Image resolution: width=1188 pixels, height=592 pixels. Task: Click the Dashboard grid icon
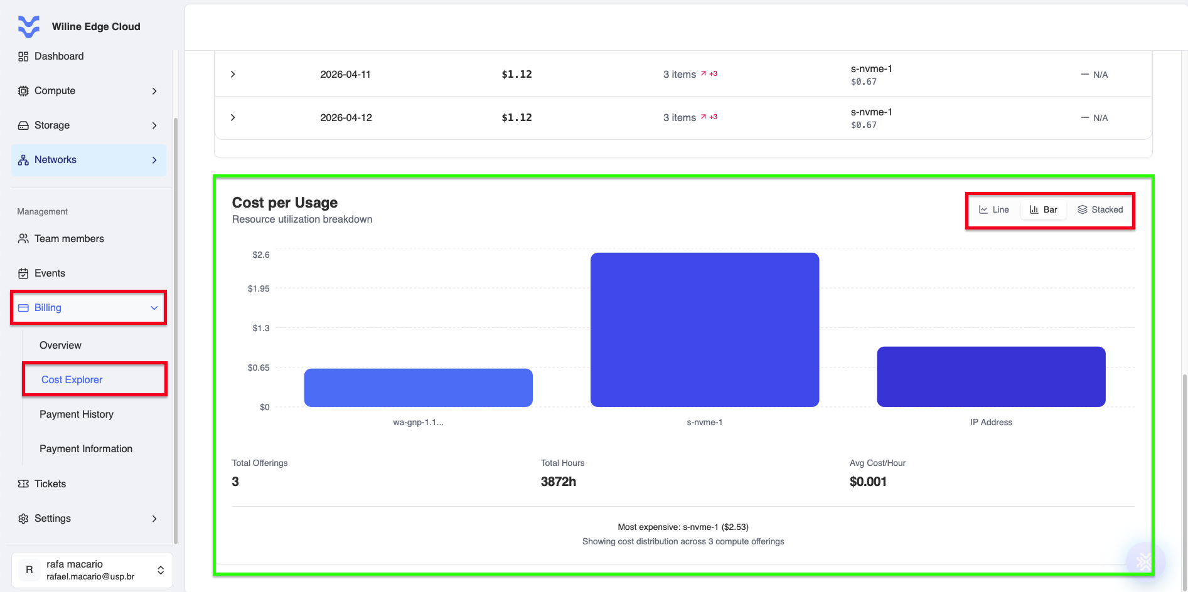point(23,56)
